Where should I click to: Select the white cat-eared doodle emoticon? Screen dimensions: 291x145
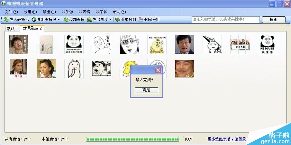pyautogui.click(x=74, y=69)
